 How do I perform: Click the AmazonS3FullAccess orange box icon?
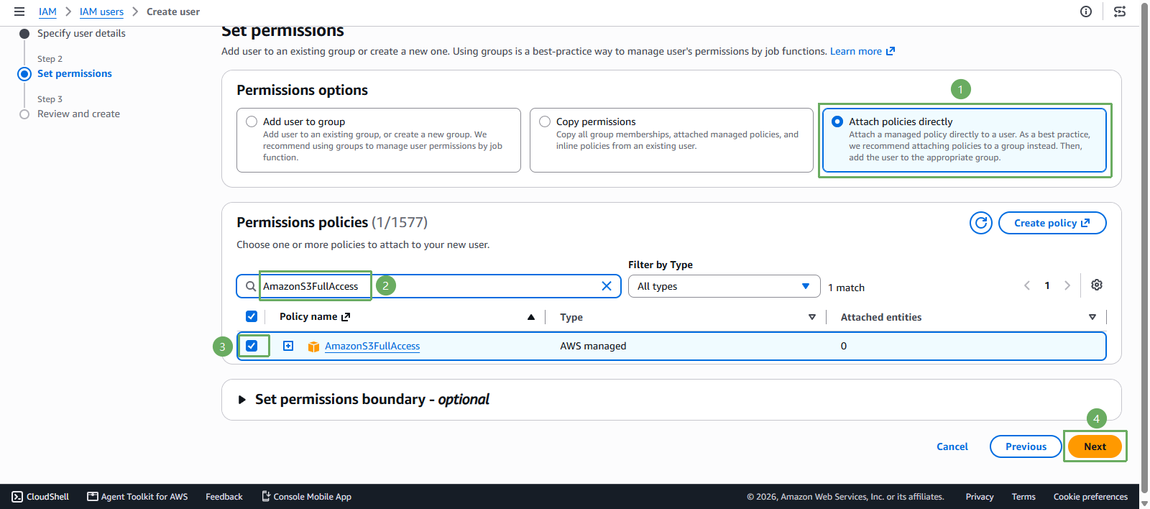[313, 347]
